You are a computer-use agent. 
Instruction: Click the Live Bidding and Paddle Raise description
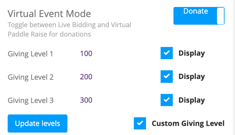tap(70, 29)
